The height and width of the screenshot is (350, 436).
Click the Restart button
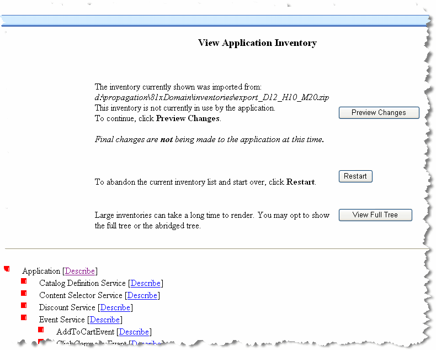click(355, 176)
